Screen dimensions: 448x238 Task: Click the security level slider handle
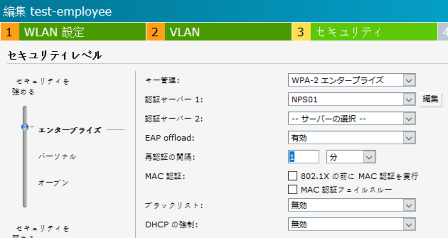25,127
